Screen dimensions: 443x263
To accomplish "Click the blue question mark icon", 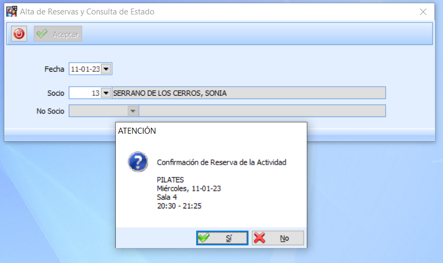I will click(x=138, y=162).
